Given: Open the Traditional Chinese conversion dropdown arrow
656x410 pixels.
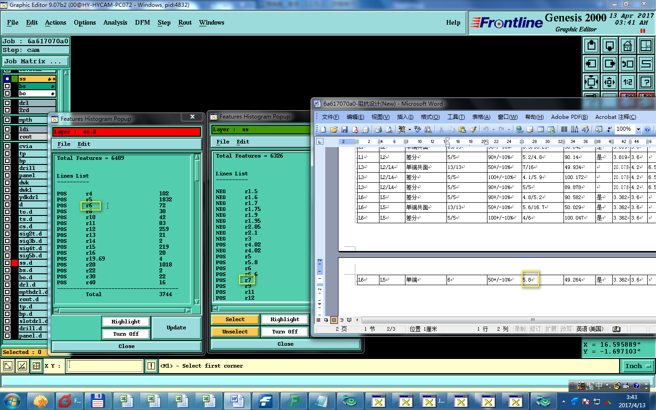Looking at the screenshot, I should 410,129.
